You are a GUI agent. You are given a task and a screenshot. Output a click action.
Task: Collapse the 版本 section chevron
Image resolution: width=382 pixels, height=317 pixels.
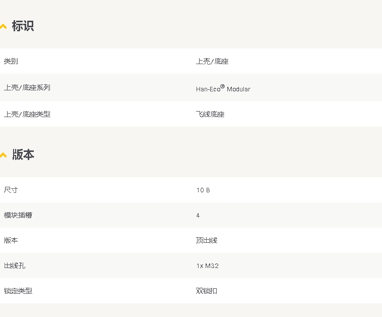[x=3, y=155]
